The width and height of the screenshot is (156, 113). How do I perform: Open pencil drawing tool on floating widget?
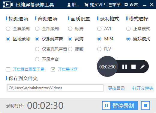142,67
